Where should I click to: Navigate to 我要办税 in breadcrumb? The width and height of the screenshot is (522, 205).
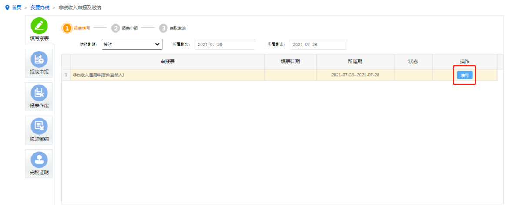[40, 8]
